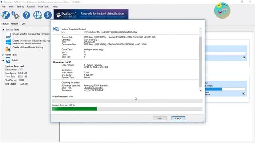This screenshot has height=143, width=255.
Task: Click the Details hard disk icon
Action: 8,60
